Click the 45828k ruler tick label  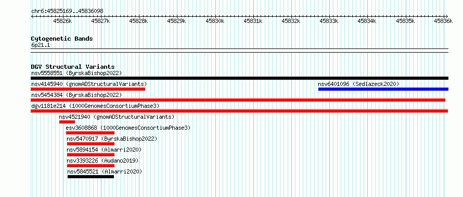tap(139, 21)
